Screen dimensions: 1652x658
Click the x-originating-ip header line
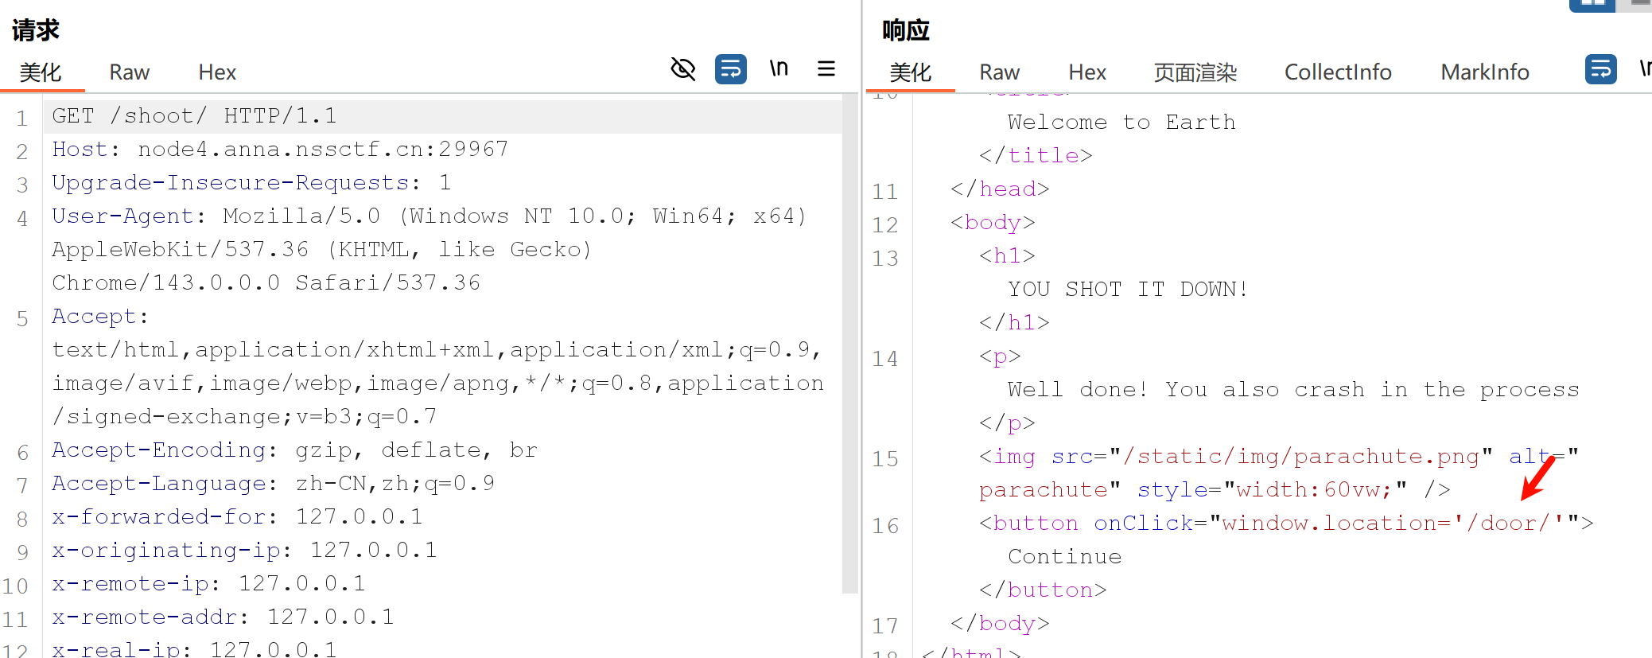tap(244, 551)
